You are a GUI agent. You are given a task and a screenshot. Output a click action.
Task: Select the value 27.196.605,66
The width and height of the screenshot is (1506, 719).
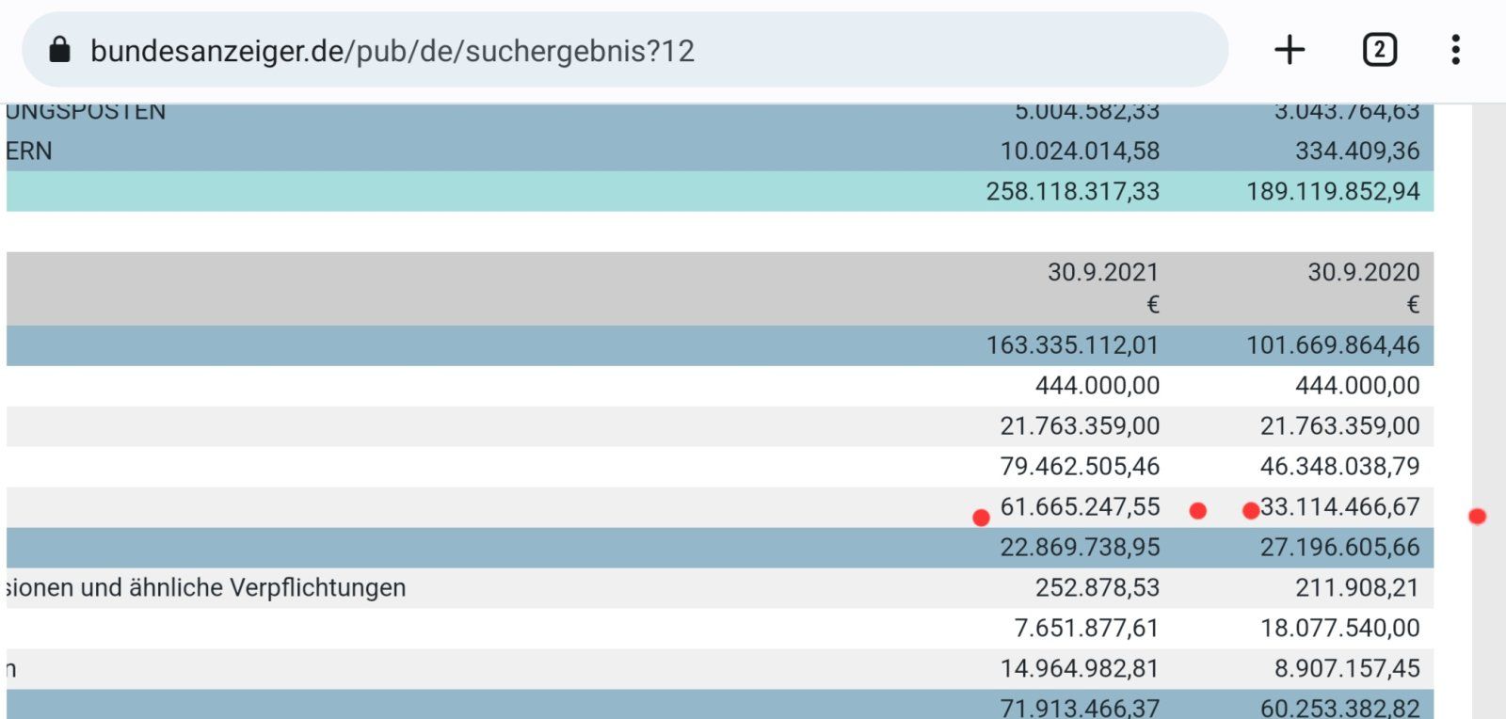click(x=1340, y=547)
